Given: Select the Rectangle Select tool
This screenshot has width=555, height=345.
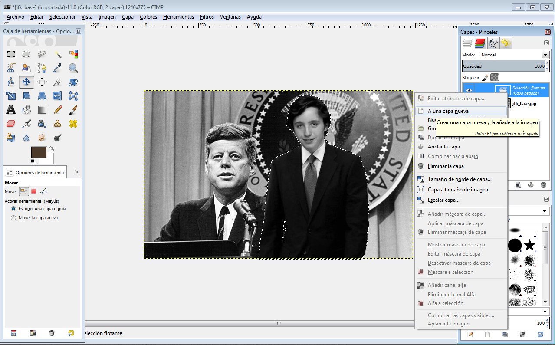Looking at the screenshot, I should (11, 54).
